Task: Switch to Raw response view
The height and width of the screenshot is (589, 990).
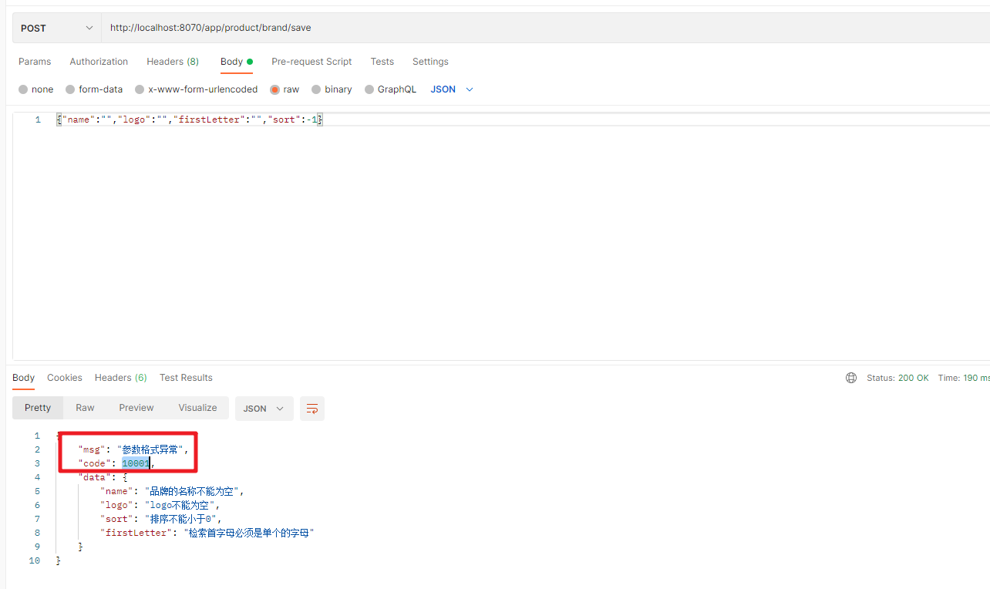Action: pyautogui.click(x=85, y=408)
